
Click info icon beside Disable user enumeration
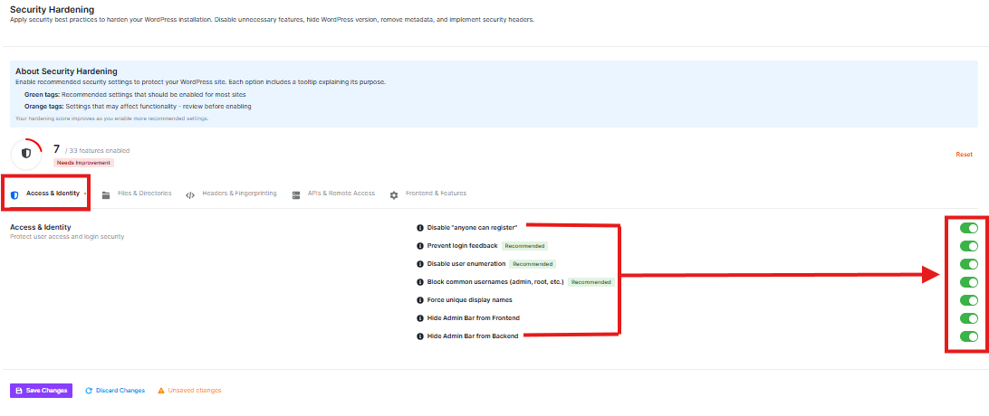420,264
